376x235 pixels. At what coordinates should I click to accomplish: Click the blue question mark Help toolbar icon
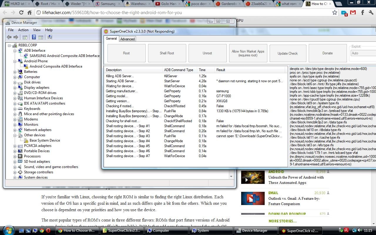click(x=34, y=37)
